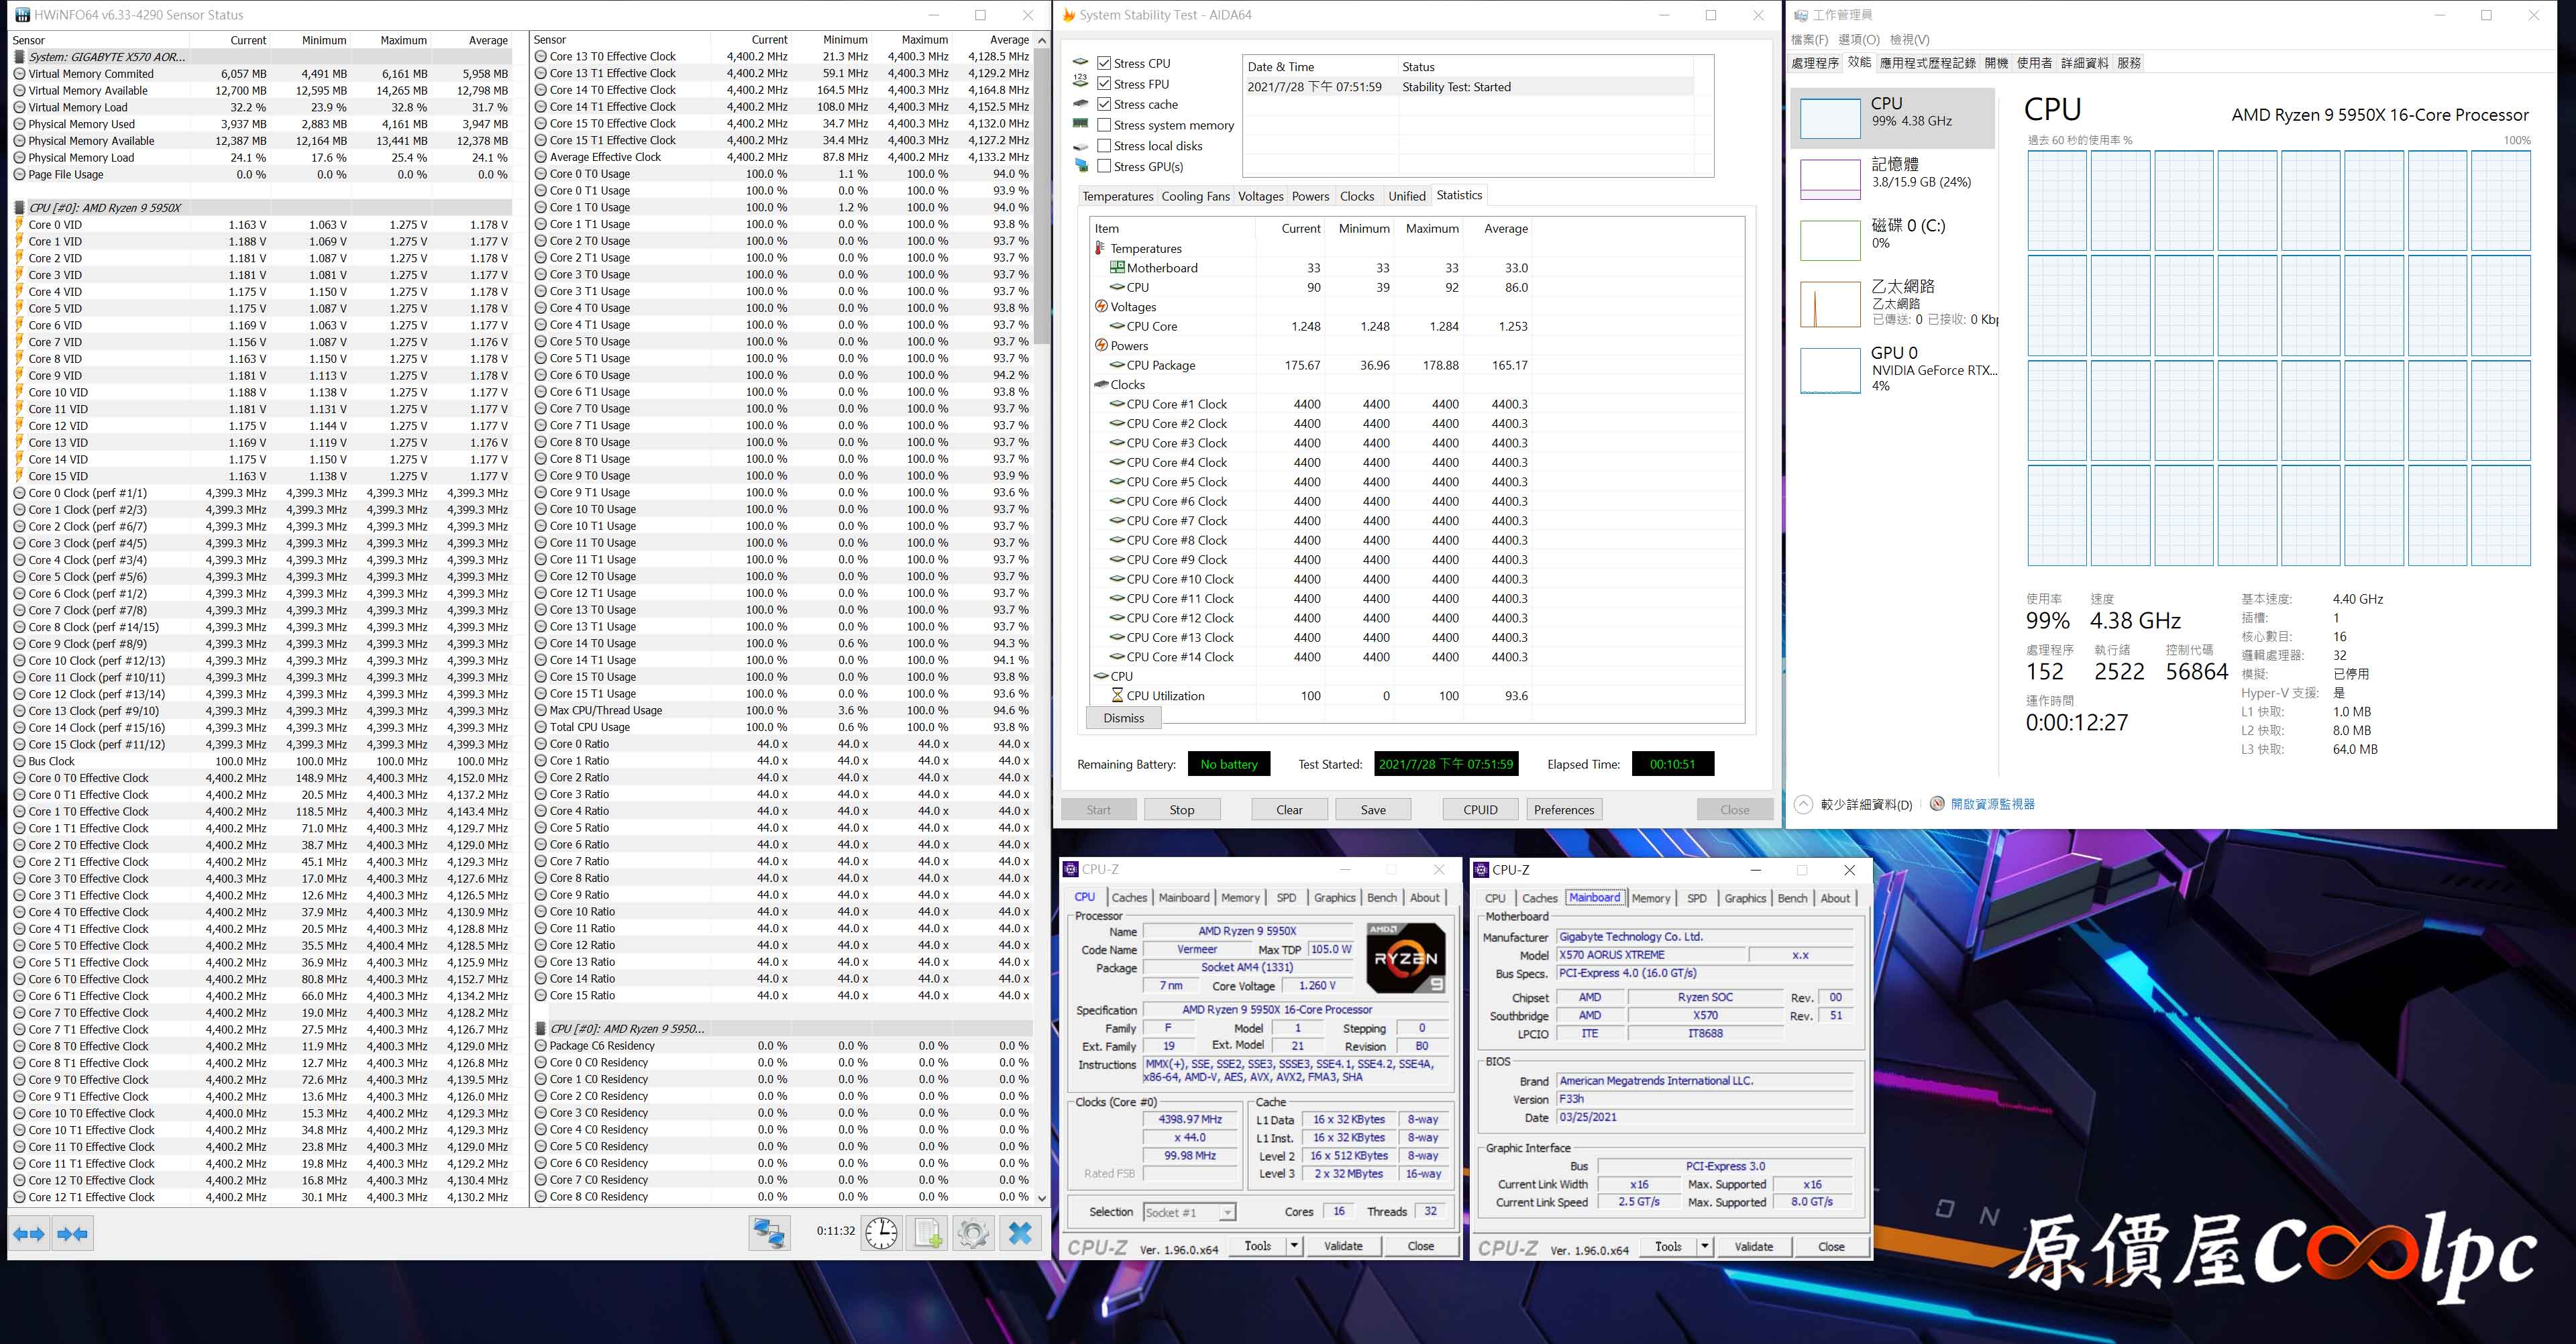
Task: Click HWiNFO blue X close sensors icon
Action: pyautogui.click(x=1020, y=1233)
